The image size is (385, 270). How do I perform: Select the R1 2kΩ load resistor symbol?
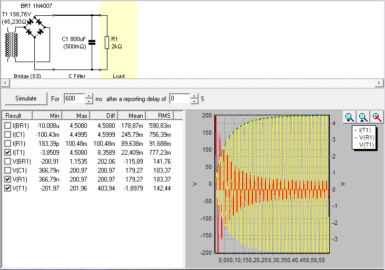click(x=107, y=42)
